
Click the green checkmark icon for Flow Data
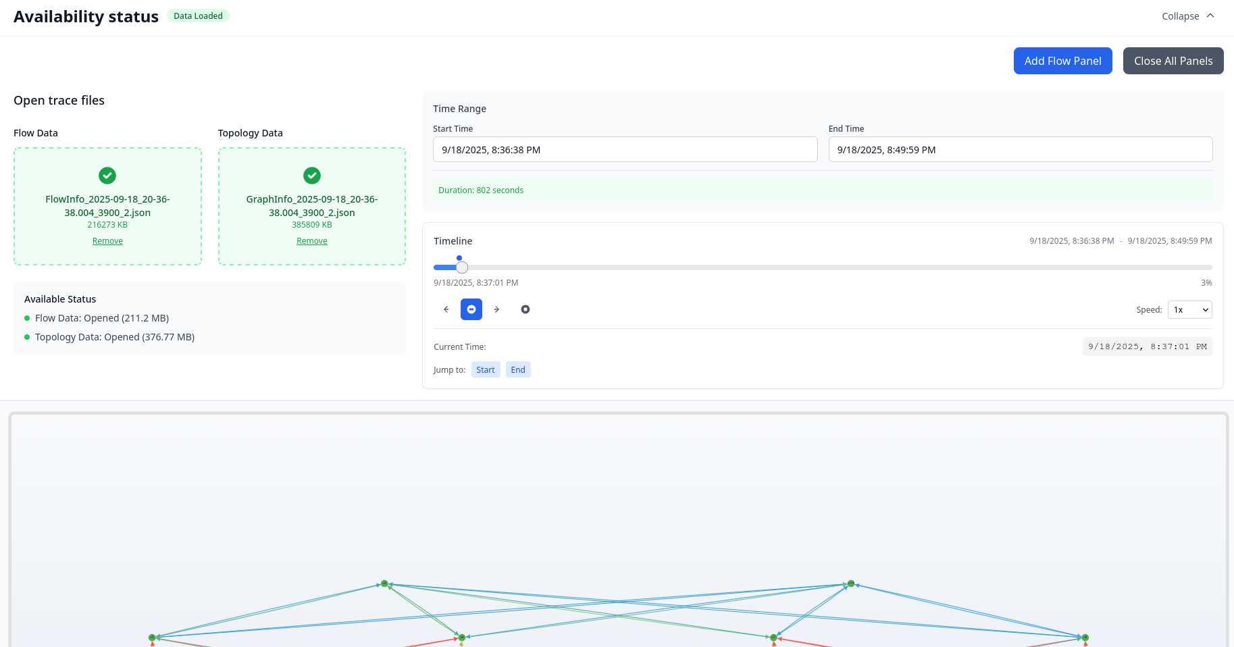point(107,176)
